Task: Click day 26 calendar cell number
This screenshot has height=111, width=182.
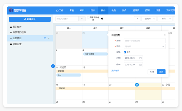Action: [x=84, y=102]
